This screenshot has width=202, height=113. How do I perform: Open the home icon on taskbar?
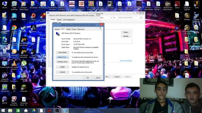point(26,110)
